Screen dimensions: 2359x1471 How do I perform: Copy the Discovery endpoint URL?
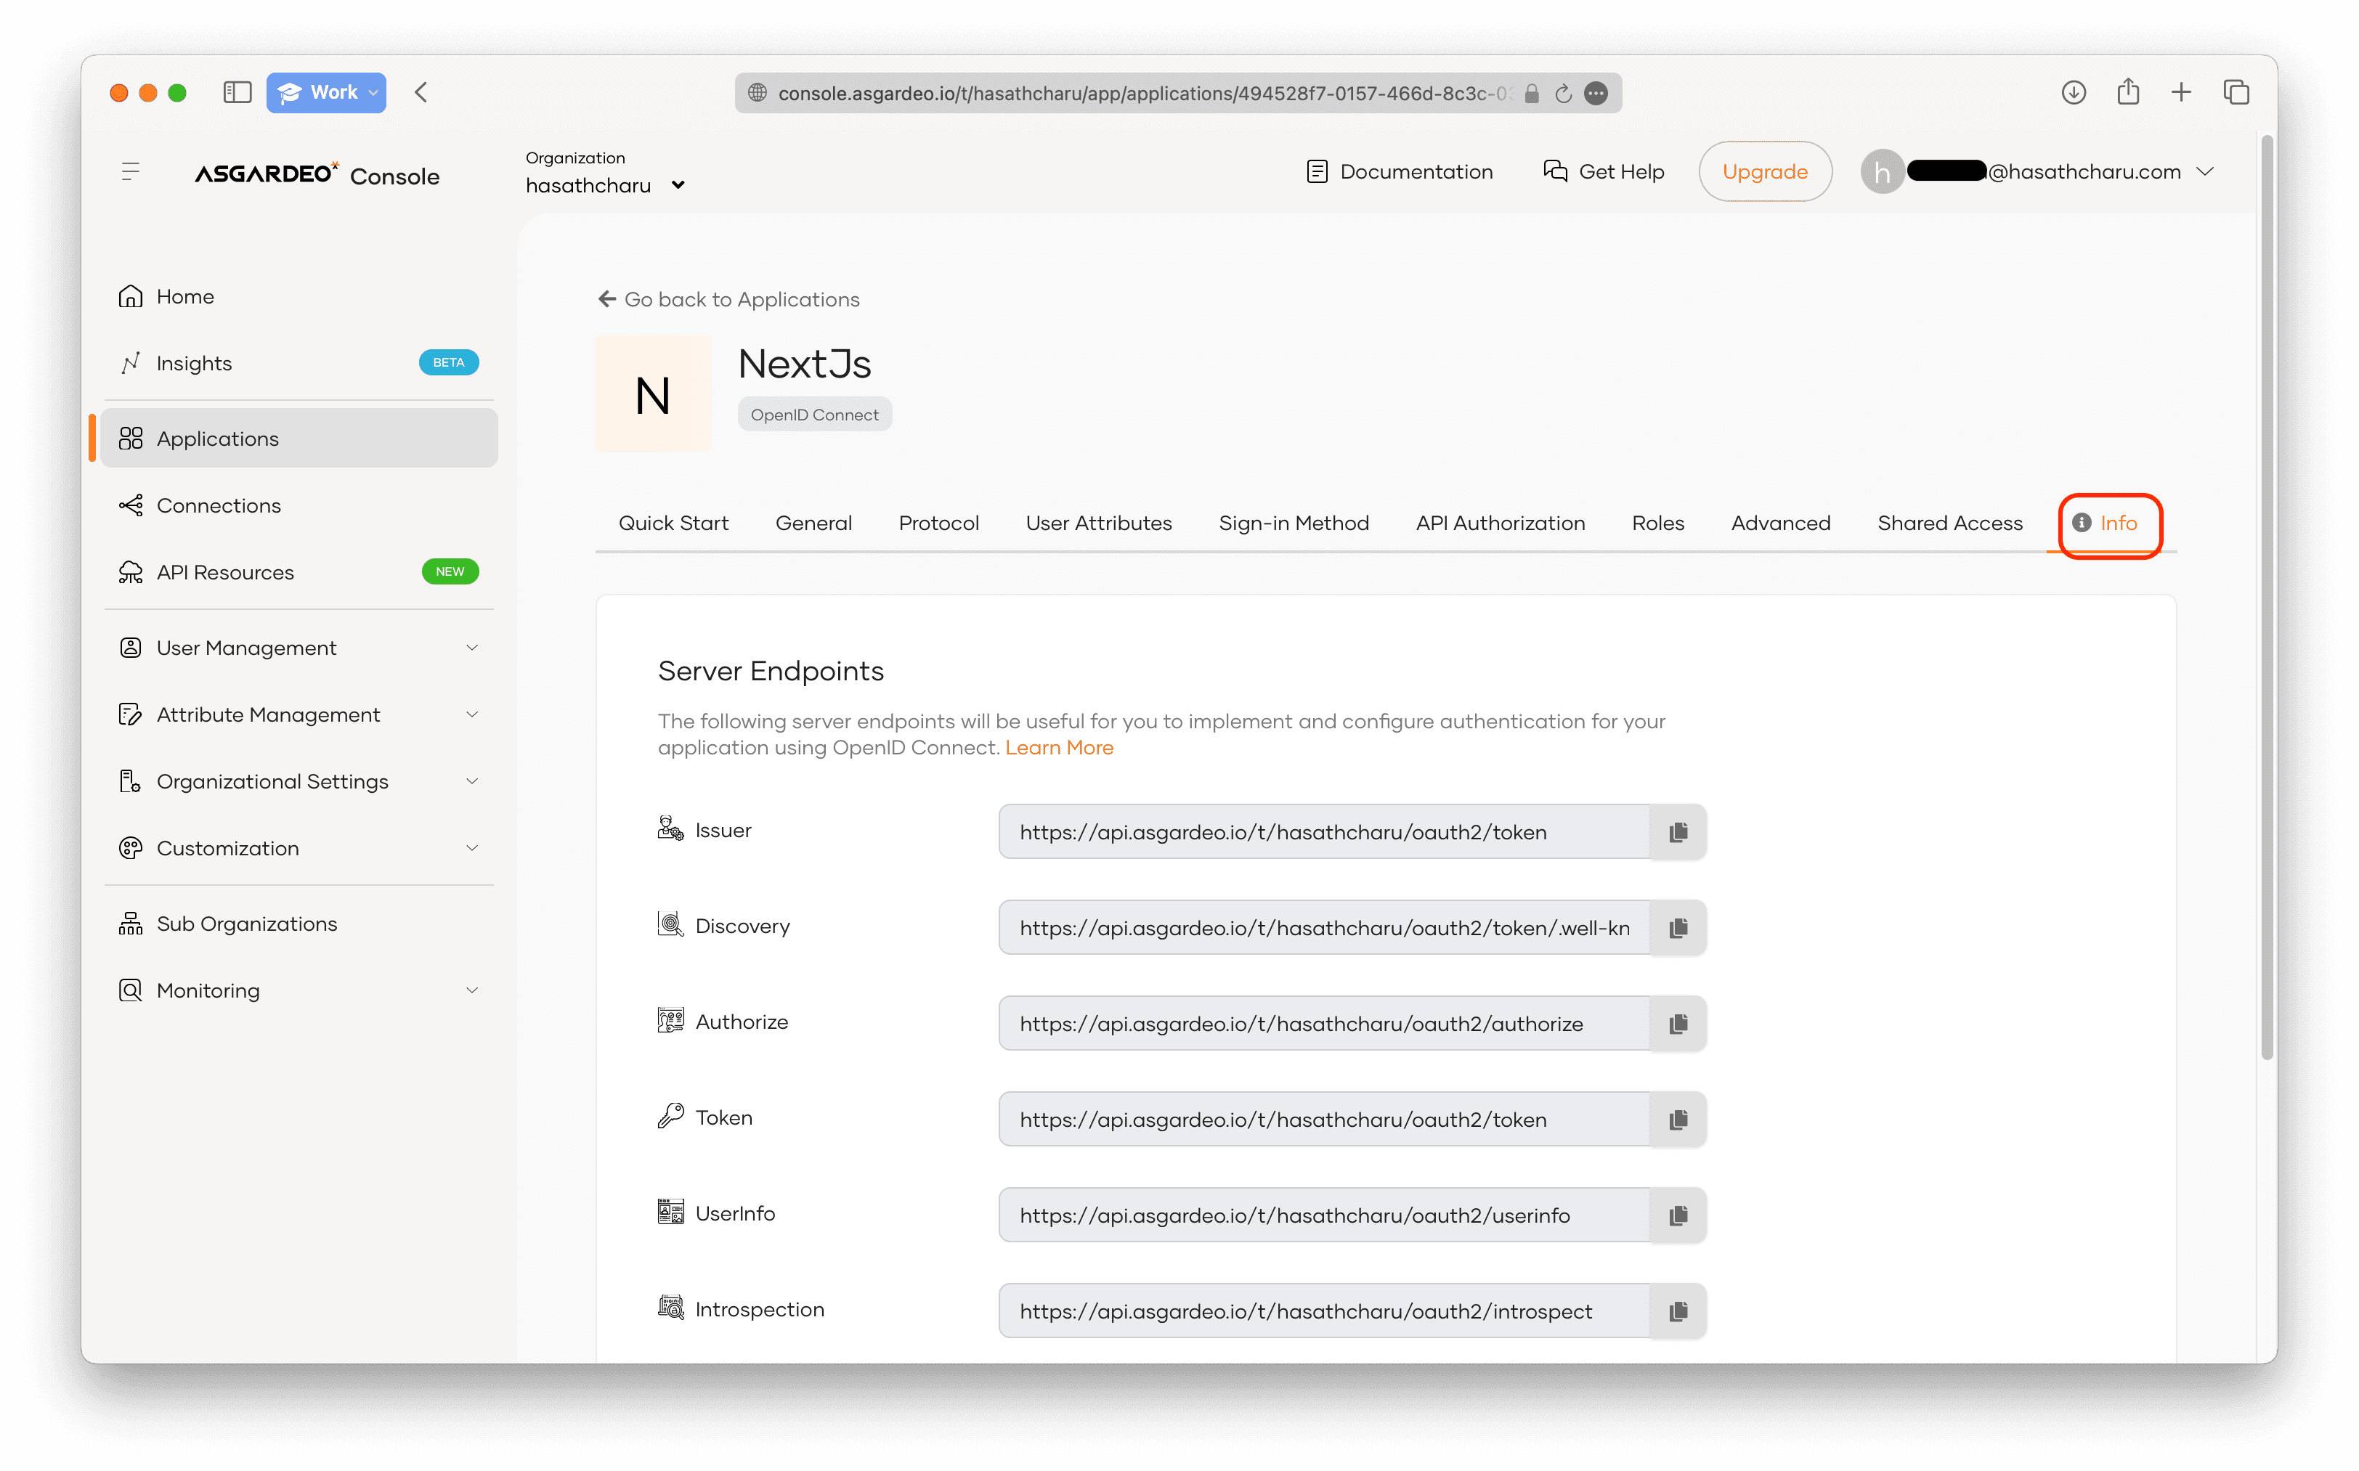tap(1678, 927)
